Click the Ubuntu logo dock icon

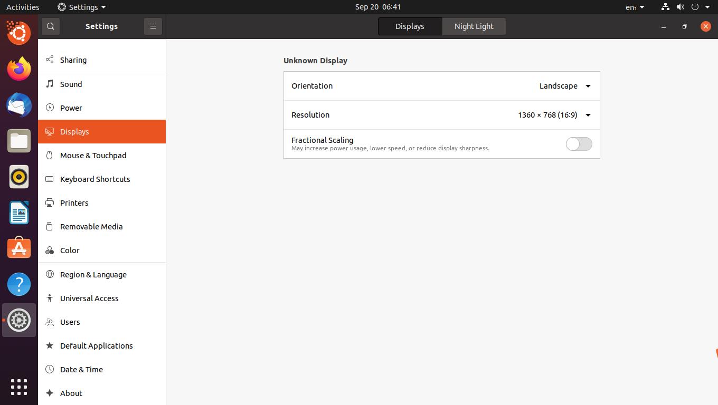[x=19, y=33]
